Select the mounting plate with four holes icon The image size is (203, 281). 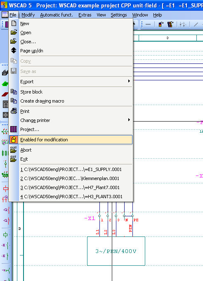5,115
